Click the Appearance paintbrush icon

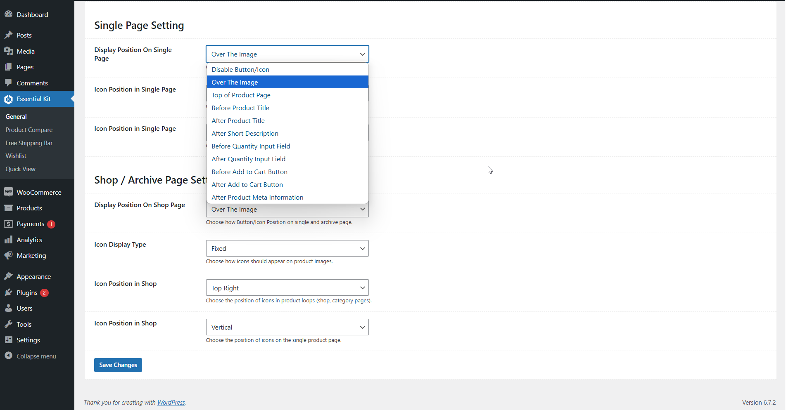[x=8, y=276]
